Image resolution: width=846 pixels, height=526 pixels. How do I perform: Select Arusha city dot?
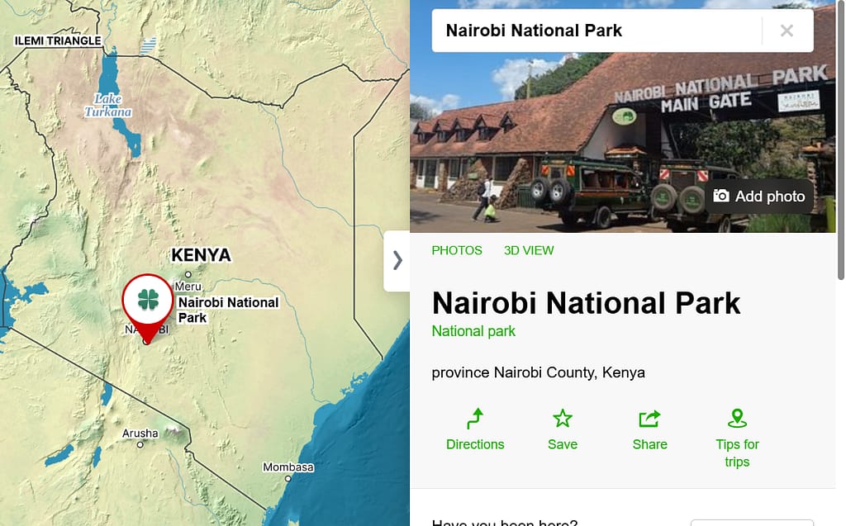pos(139,443)
